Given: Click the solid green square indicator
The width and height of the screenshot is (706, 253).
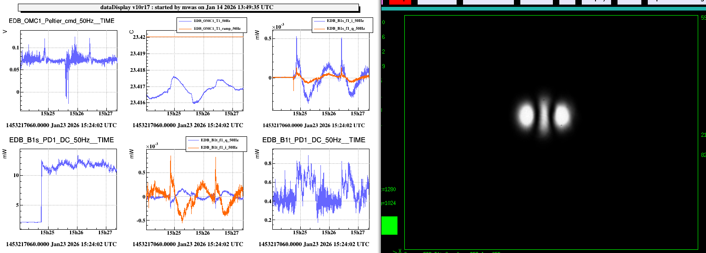Looking at the screenshot, I should pos(389,226).
